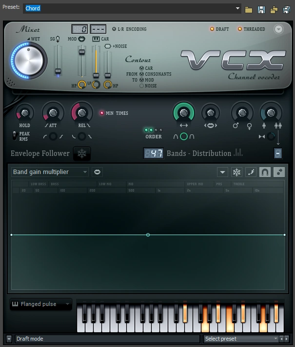Open the preset folder icon
The width and height of the screenshot is (295, 347).
248,10
